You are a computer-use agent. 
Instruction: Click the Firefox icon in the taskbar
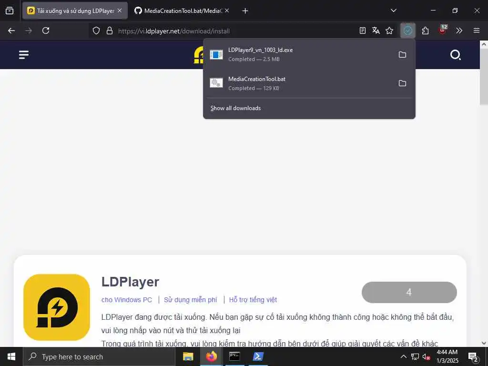tap(211, 356)
